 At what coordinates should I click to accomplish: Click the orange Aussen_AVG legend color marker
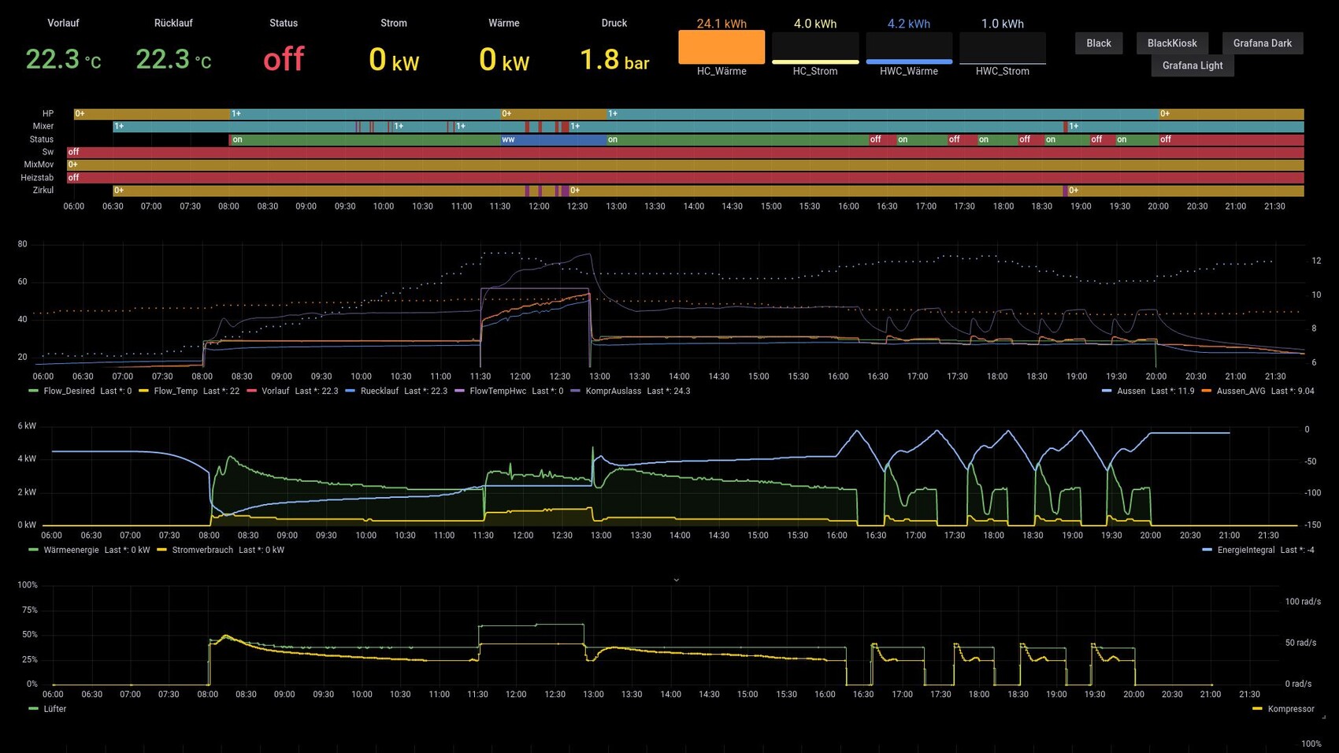point(1206,391)
